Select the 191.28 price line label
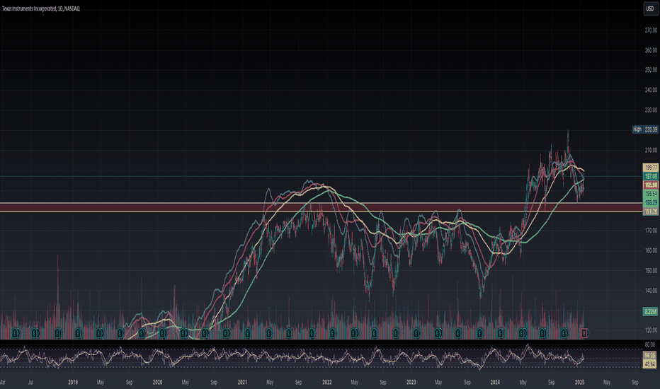The height and width of the screenshot is (389, 660). 651,211
